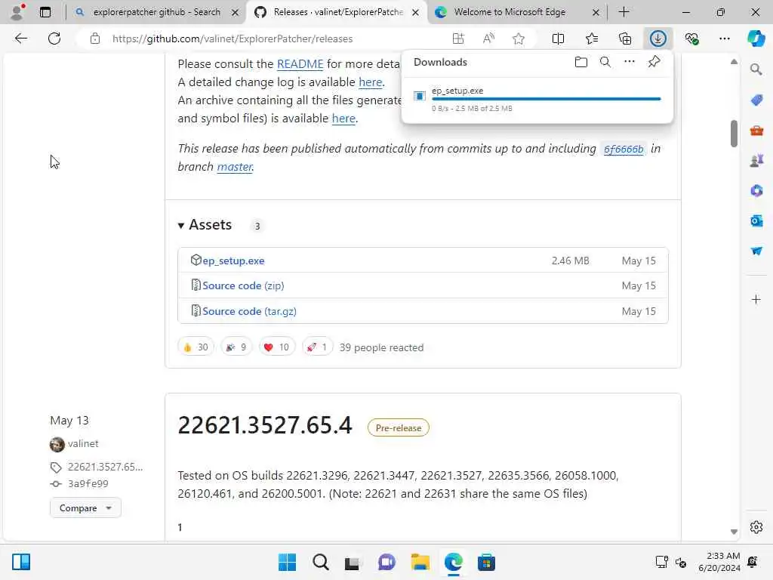Screen dimensions: 773x580
Task: Toggle thumbs up reaction 30
Action: click(x=196, y=347)
